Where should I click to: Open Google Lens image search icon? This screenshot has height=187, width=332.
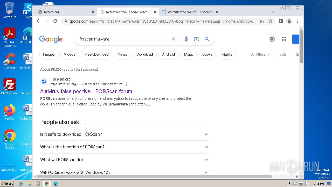tap(196, 39)
